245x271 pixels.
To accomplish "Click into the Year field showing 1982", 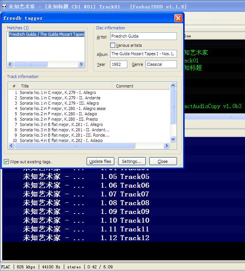I will tap(119, 64).
